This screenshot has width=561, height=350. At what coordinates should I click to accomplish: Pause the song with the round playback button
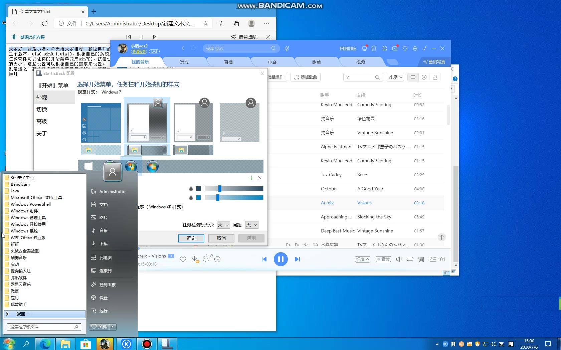click(x=280, y=259)
